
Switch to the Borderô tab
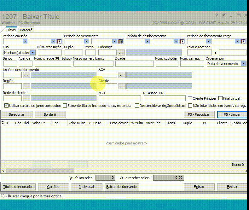pyautogui.click(x=26, y=30)
